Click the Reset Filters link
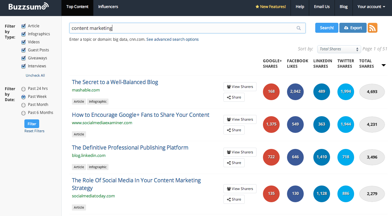The image size is (392, 216). tap(34, 131)
